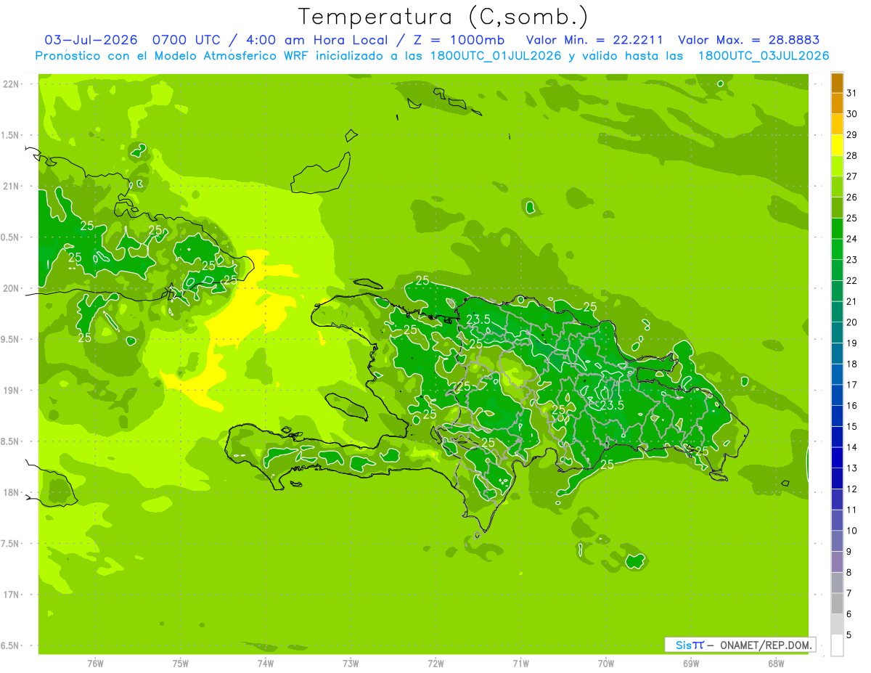Click the 18N latitude axis label

pos(12,492)
